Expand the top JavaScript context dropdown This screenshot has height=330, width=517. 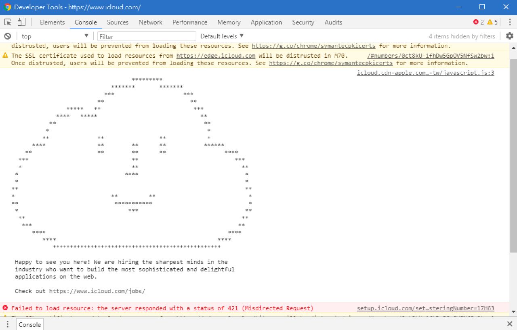pos(55,36)
